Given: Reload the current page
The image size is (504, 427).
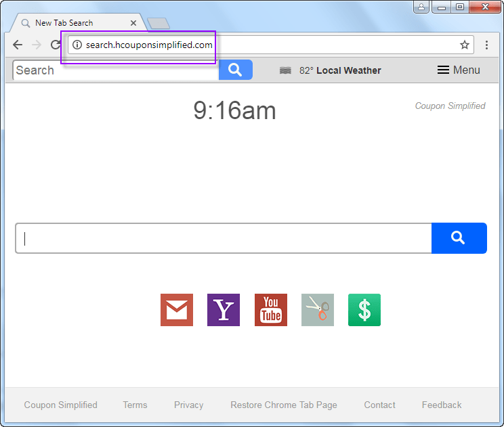Looking at the screenshot, I should tap(56, 45).
